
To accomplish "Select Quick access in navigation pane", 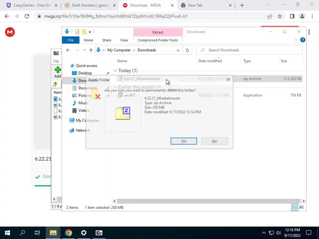I will [87, 66].
